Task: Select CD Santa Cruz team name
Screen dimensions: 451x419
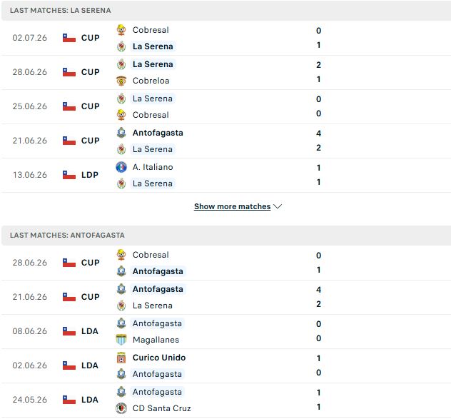Action: pyautogui.click(x=162, y=408)
